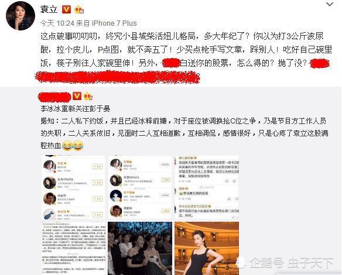This screenshot has height=275, width=342.
Task: Open the second follow-list screenshot thumbnail
Action: (140, 187)
